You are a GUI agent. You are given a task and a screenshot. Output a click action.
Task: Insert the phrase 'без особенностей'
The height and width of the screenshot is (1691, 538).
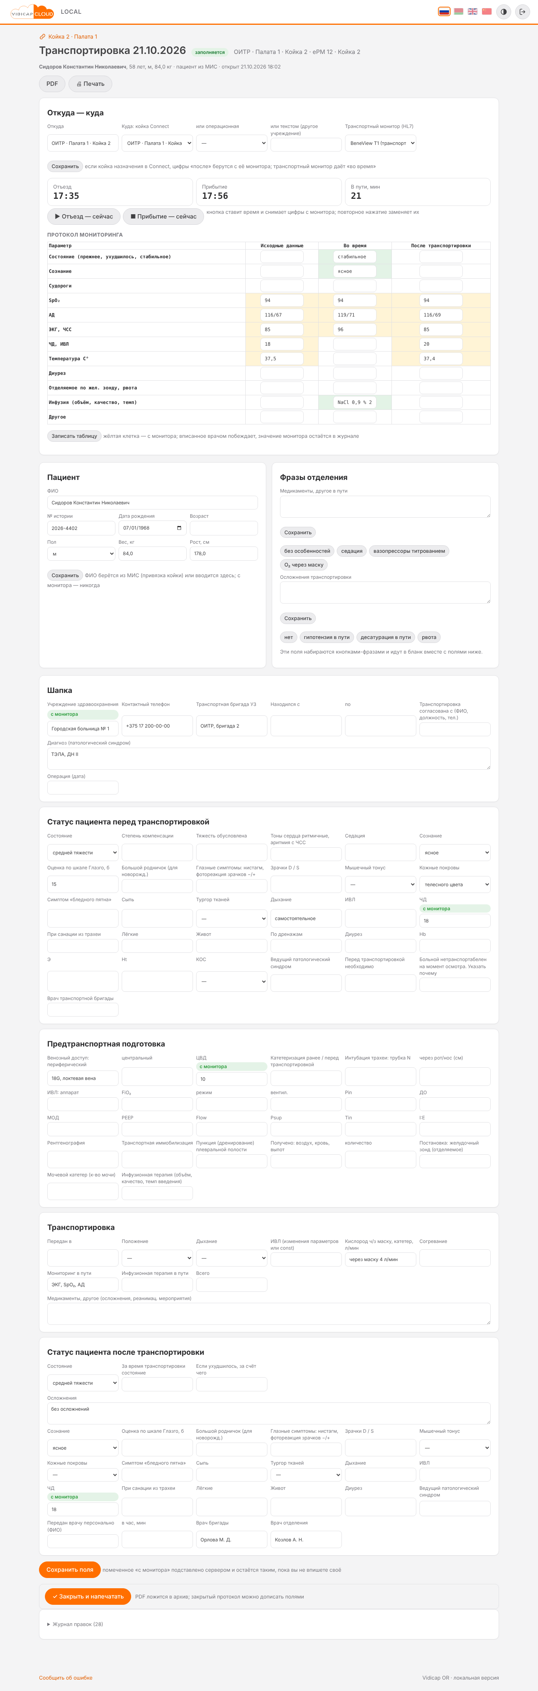(x=308, y=552)
